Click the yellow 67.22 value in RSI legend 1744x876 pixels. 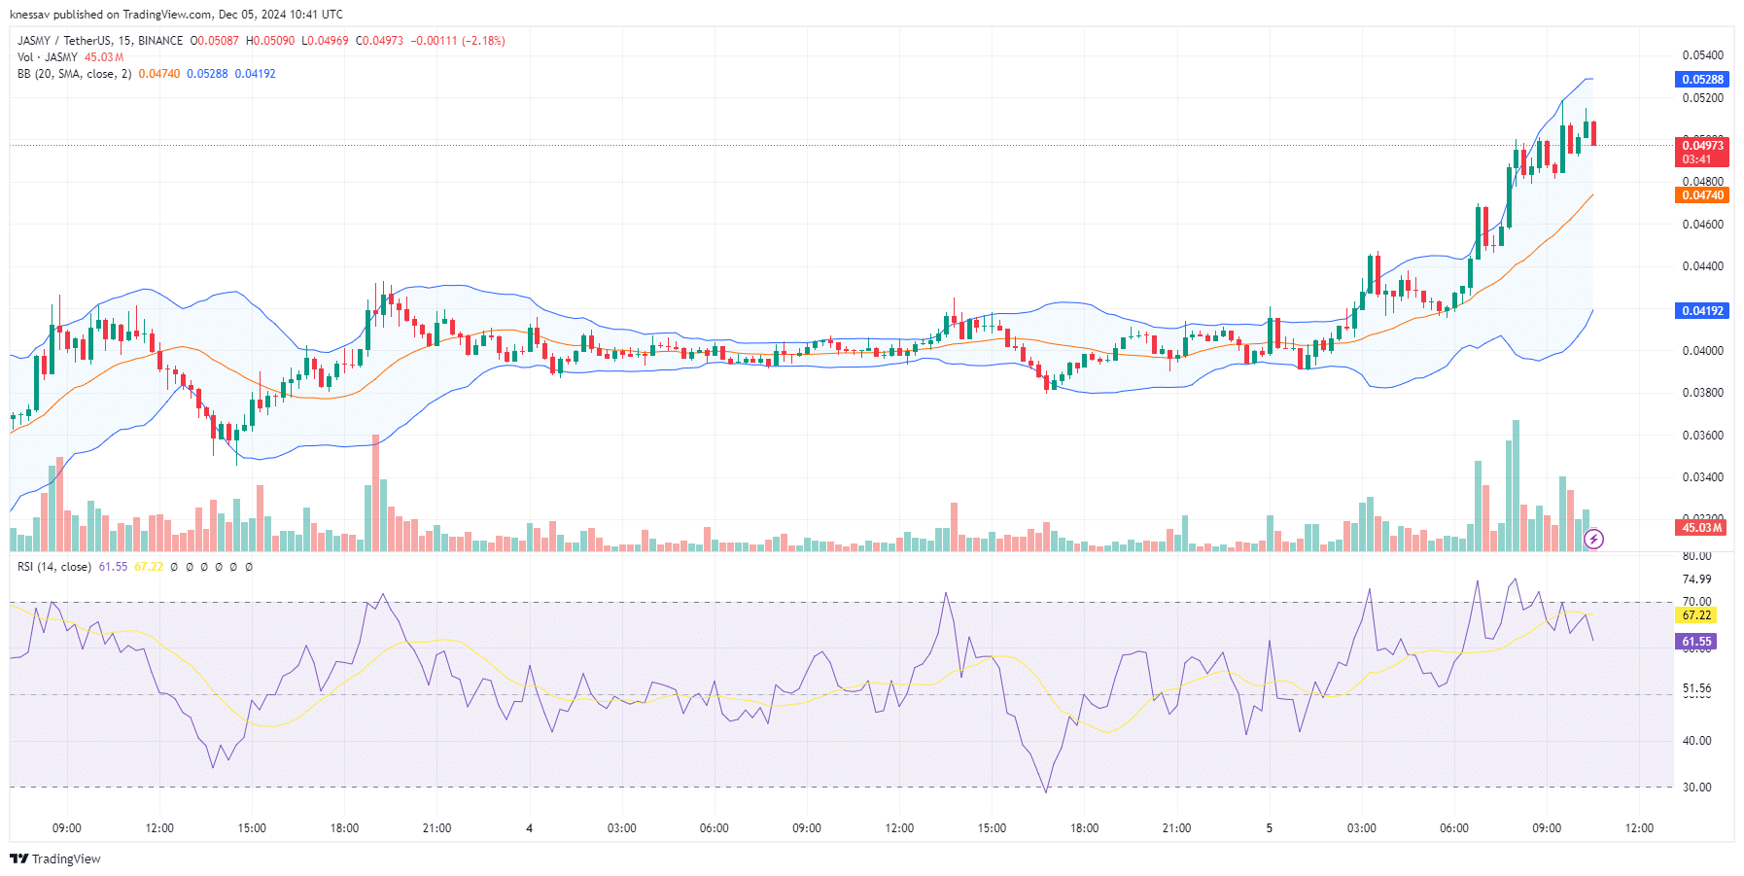coord(149,567)
